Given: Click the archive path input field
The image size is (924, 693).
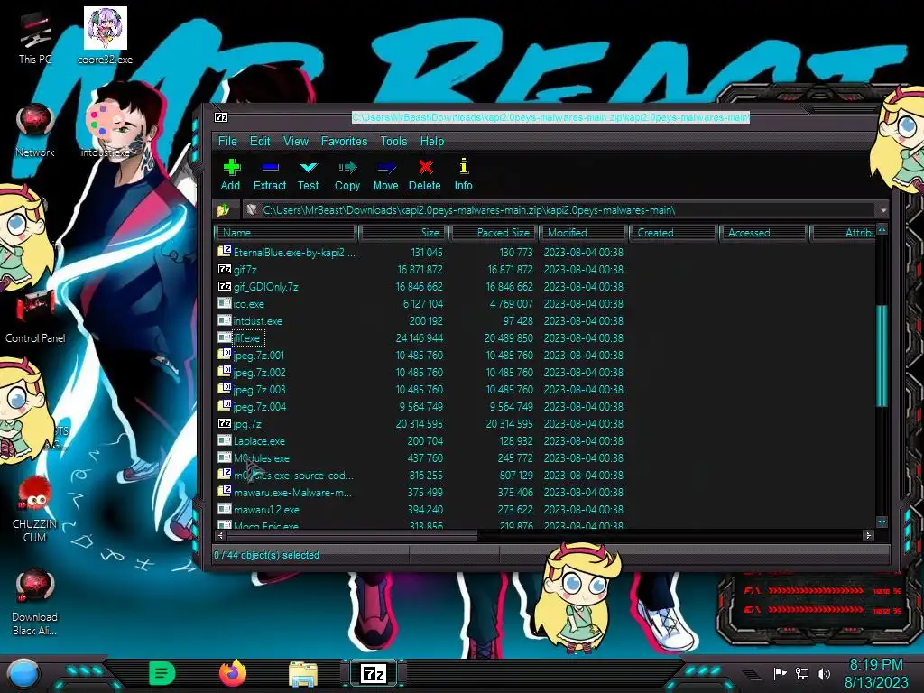Looking at the screenshot, I should (559, 210).
